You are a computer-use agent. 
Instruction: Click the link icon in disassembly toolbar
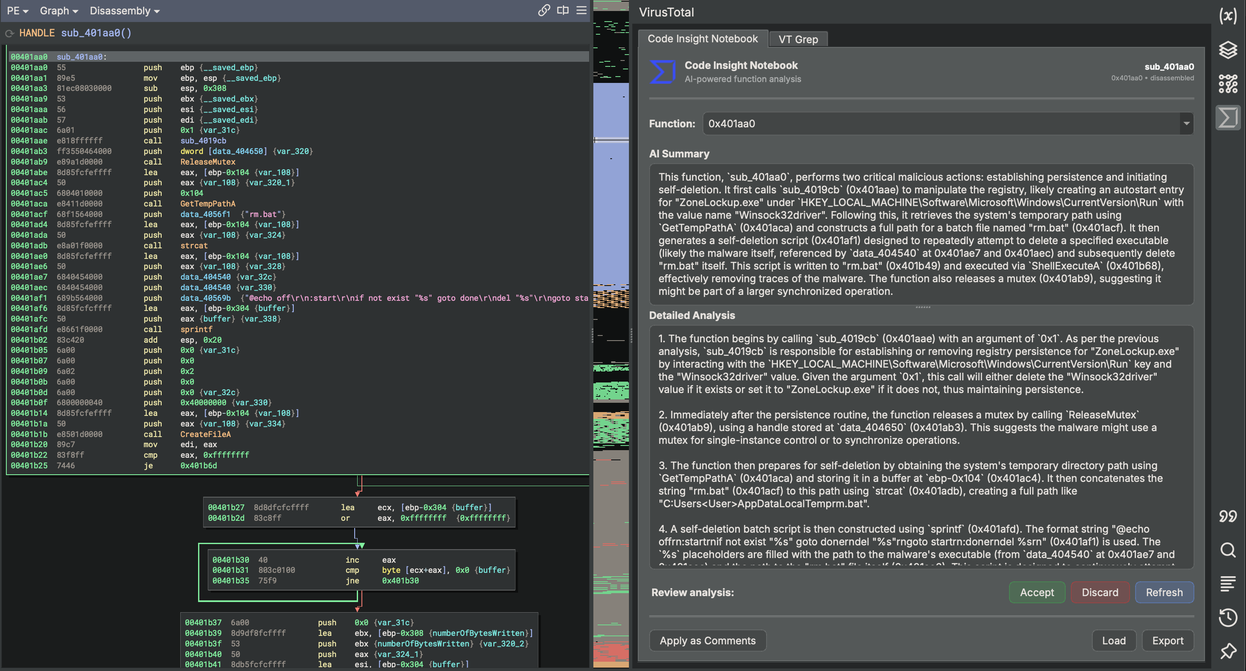(544, 10)
